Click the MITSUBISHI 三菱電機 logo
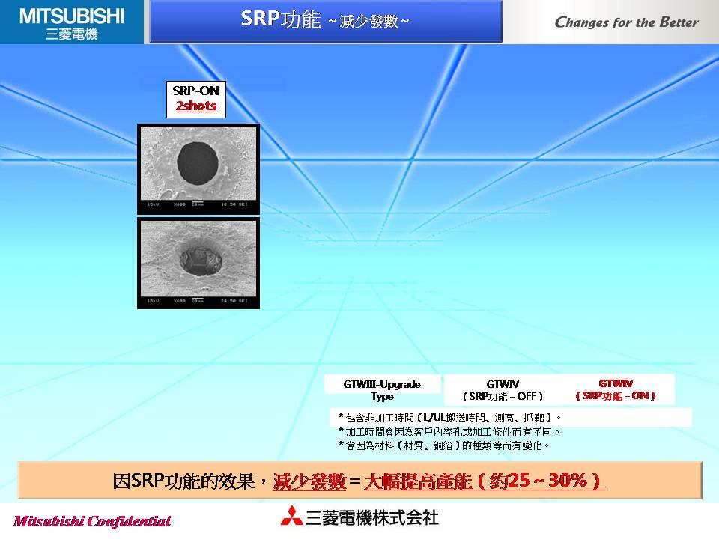The height and width of the screenshot is (539, 719). 72,23
